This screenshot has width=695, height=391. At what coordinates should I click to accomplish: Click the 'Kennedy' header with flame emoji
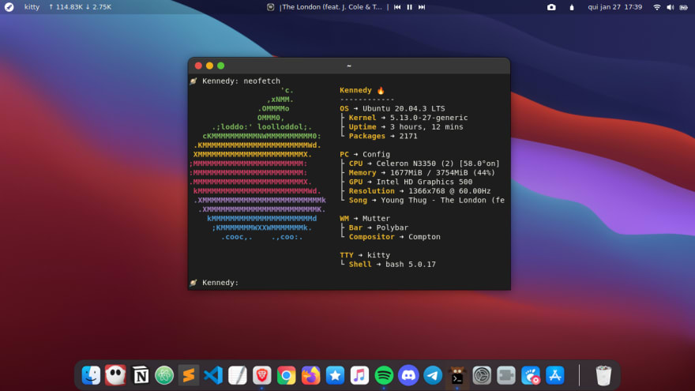point(363,90)
